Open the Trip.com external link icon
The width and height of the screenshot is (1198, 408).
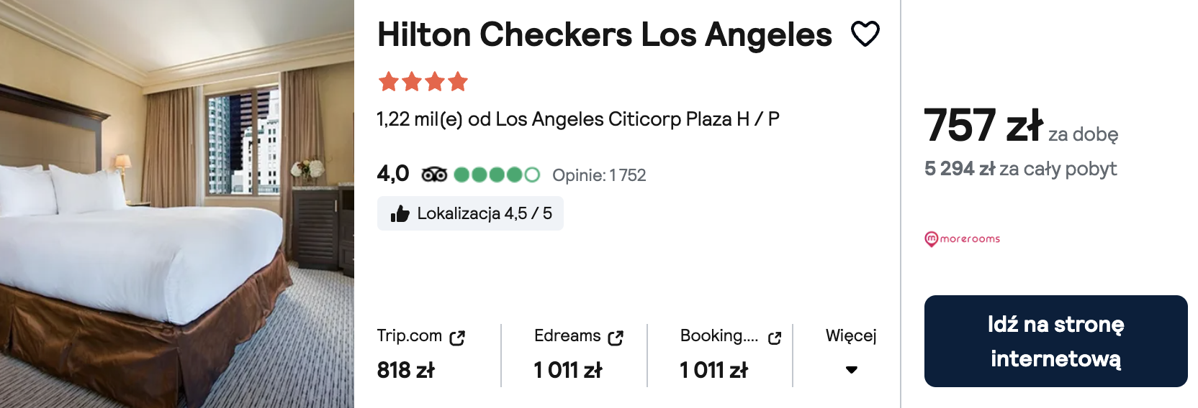click(457, 338)
